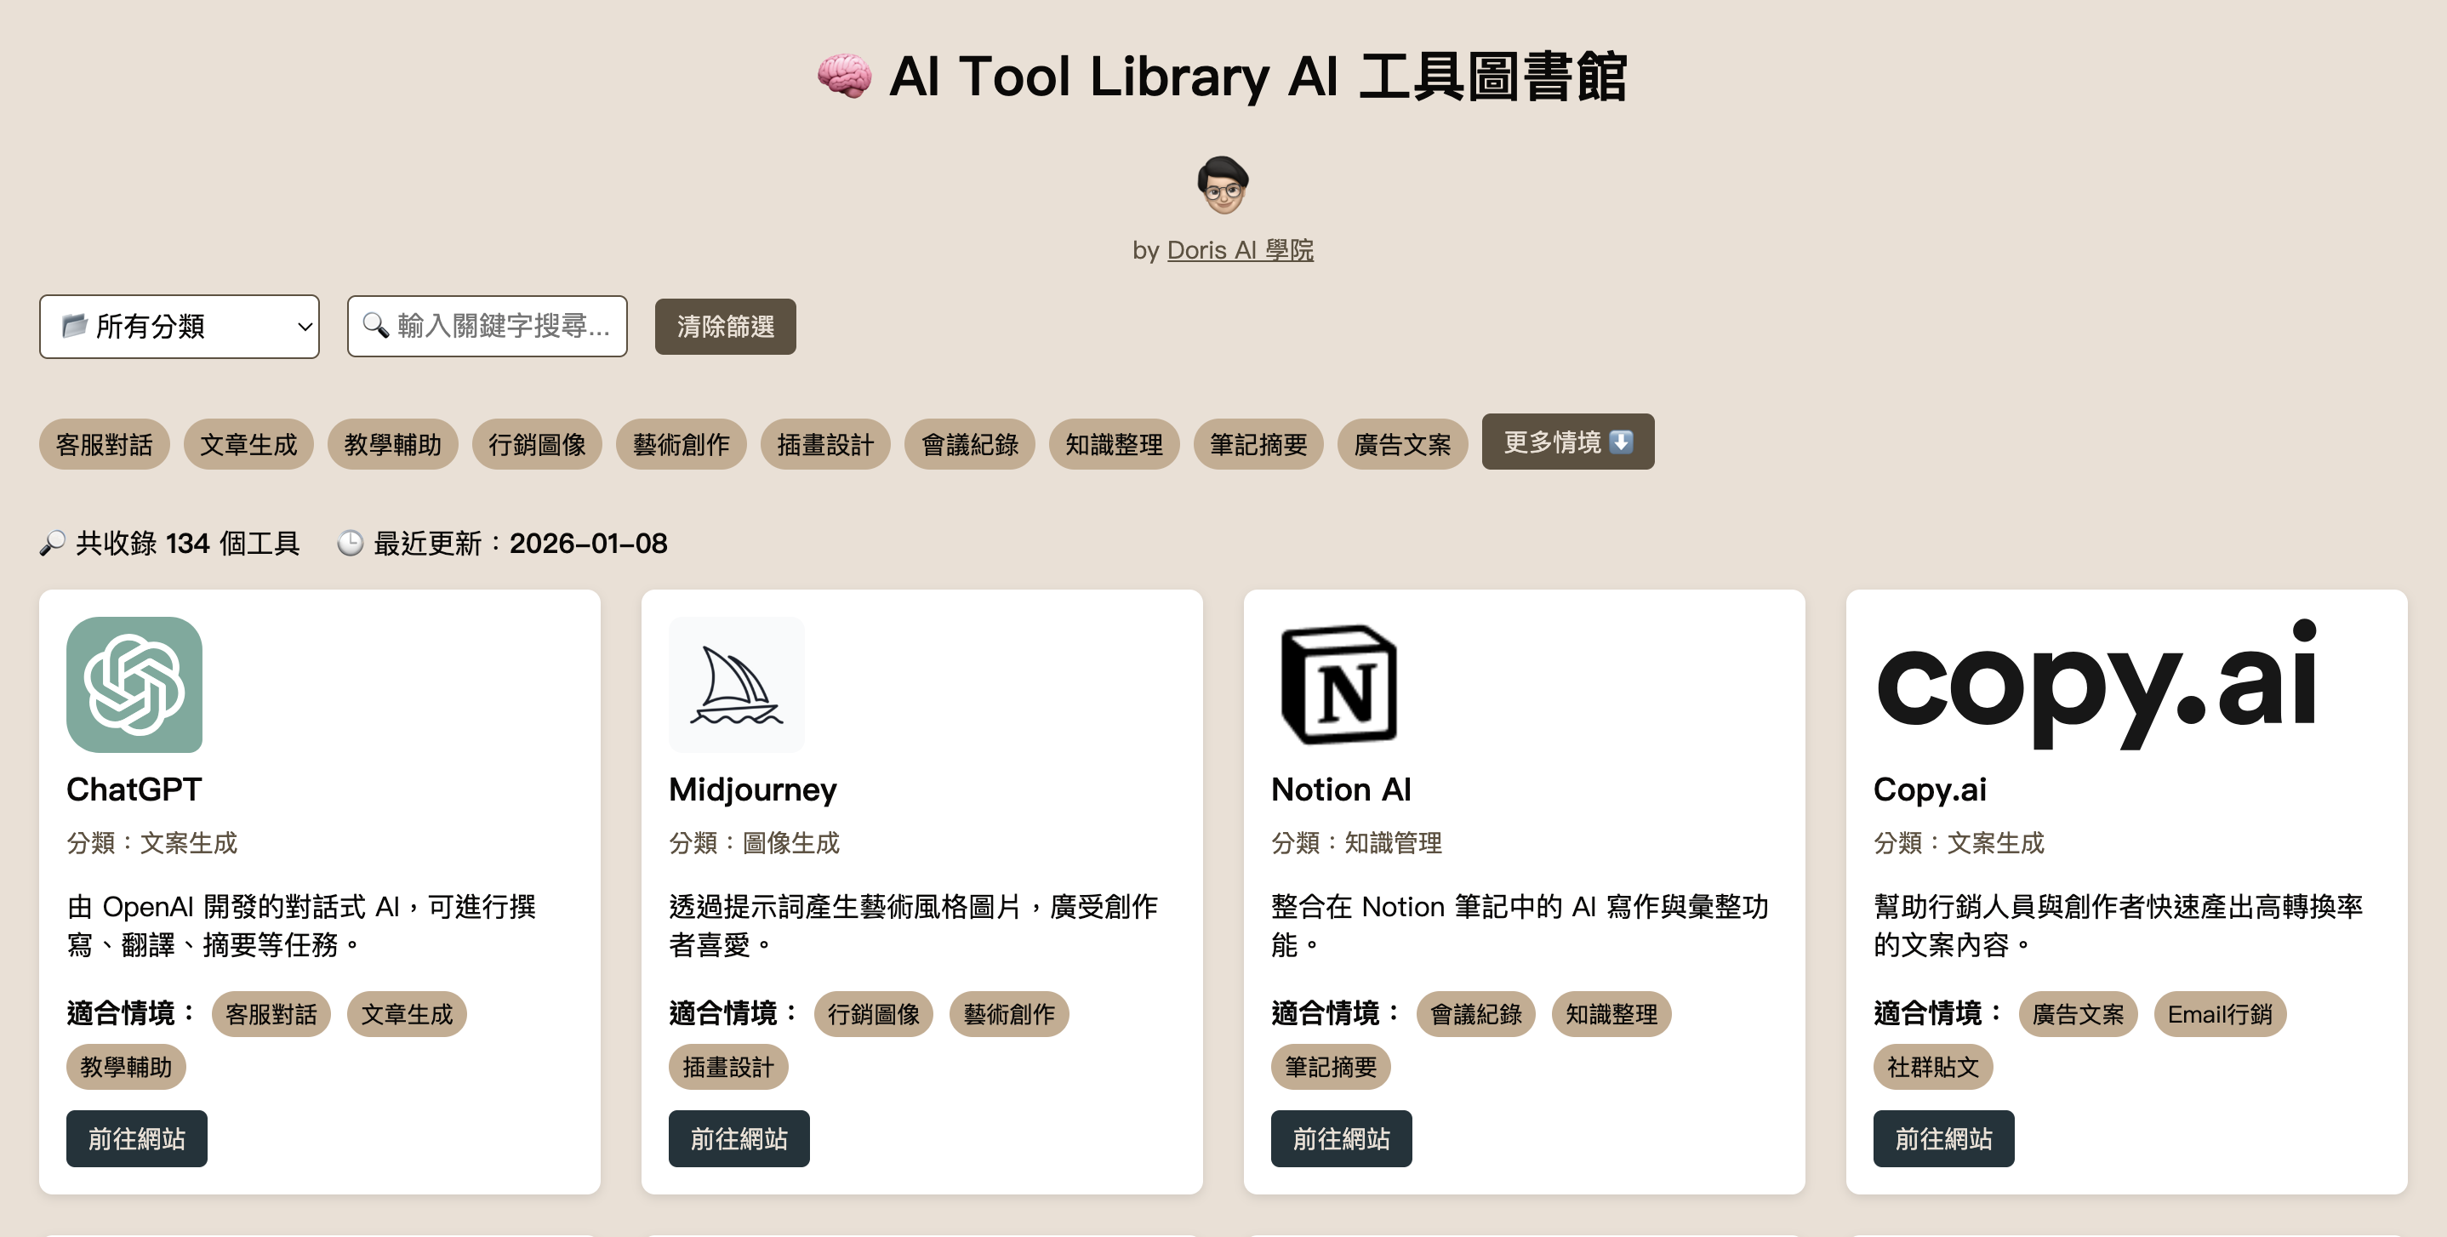Click the magnifier icon in search box

point(376,326)
